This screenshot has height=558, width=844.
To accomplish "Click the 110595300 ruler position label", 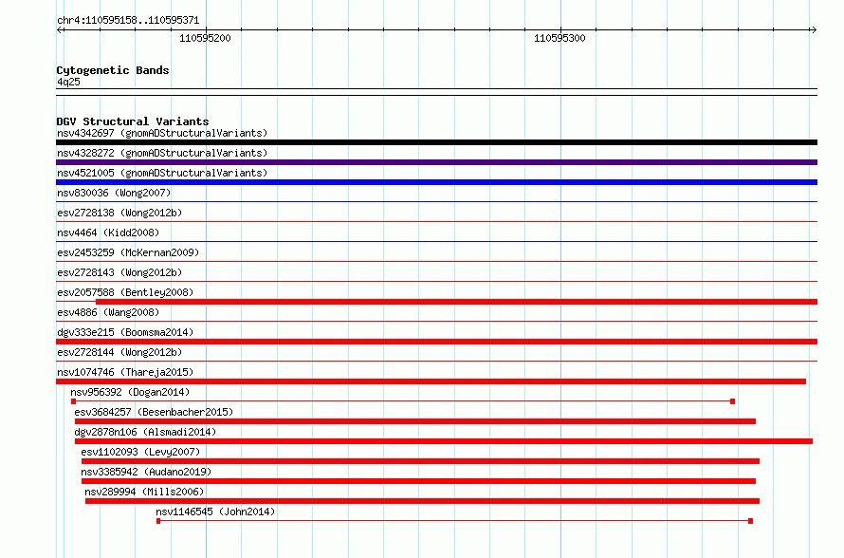I will [x=560, y=38].
